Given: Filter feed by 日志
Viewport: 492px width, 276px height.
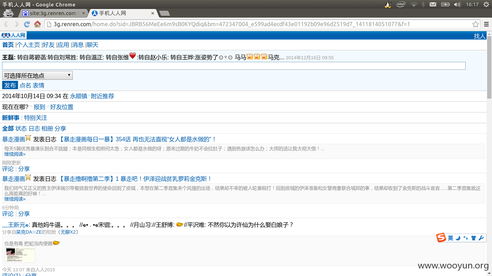Looking at the screenshot, I should click(x=35, y=129).
